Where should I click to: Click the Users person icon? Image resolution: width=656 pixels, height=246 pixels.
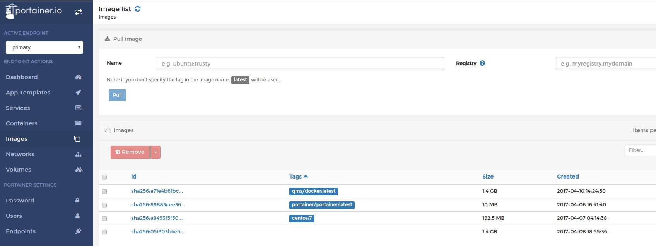coord(77,216)
